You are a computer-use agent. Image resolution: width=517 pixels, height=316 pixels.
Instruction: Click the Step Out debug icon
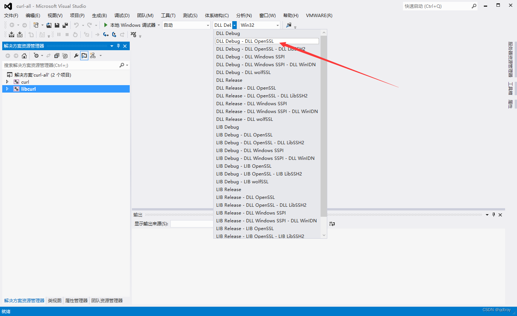pos(122,35)
